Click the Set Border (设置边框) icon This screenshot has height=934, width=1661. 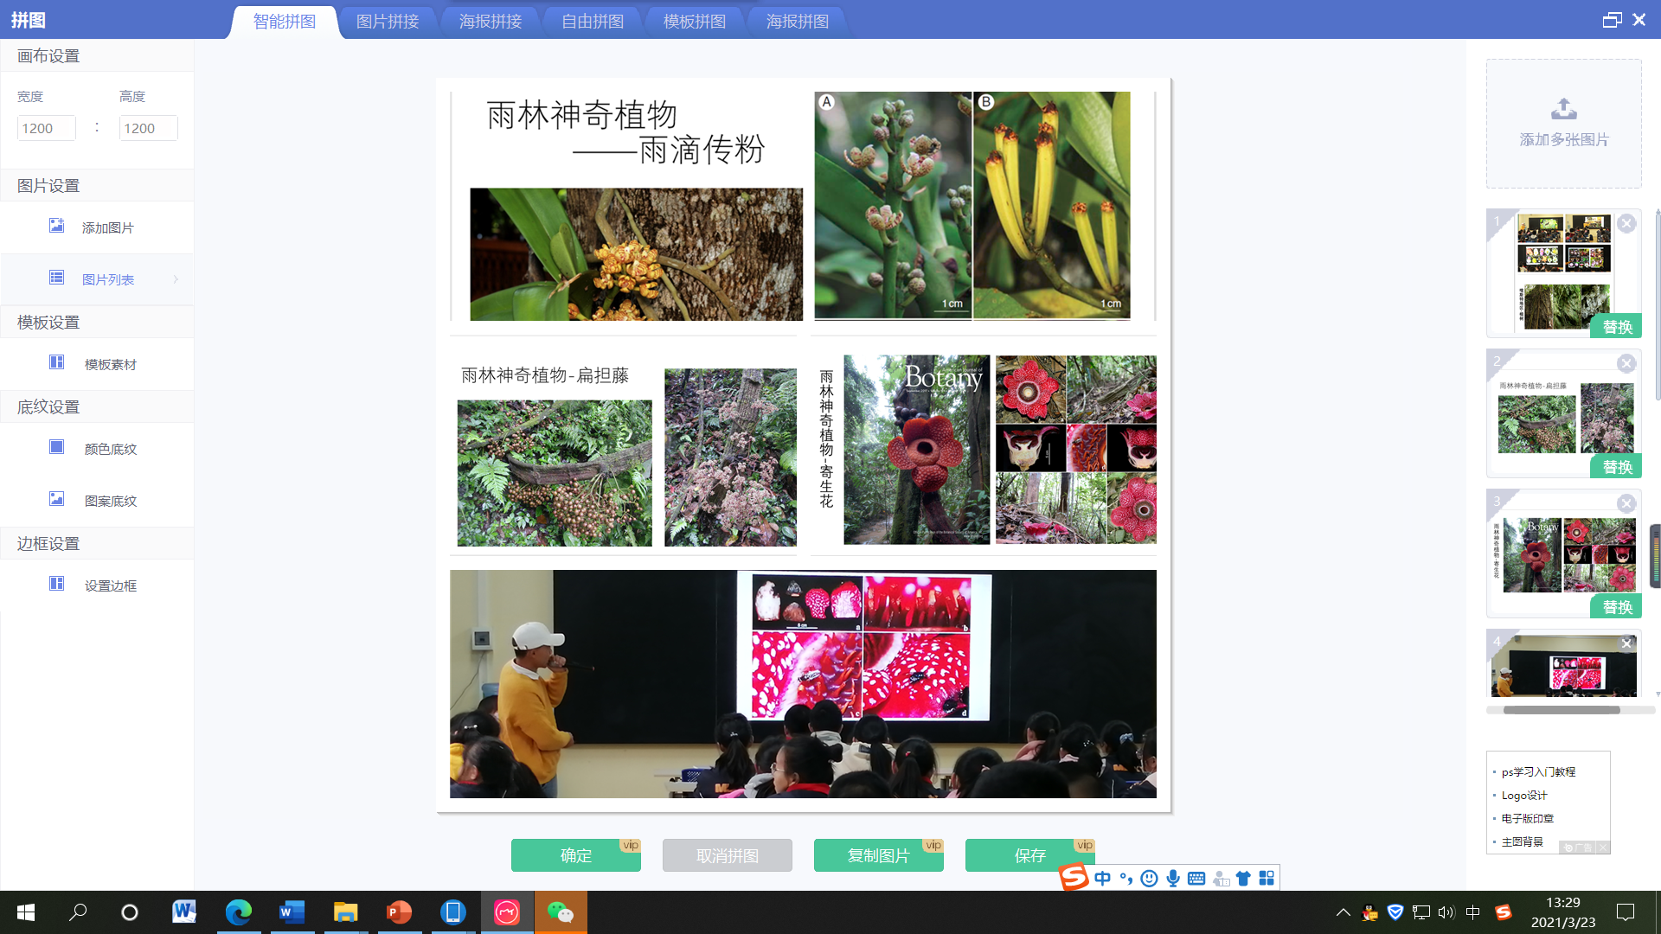pos(56,584)
